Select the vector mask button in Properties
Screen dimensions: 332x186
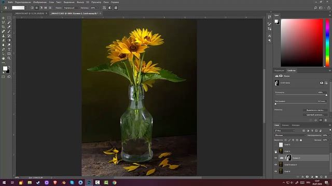pos(326,83)
